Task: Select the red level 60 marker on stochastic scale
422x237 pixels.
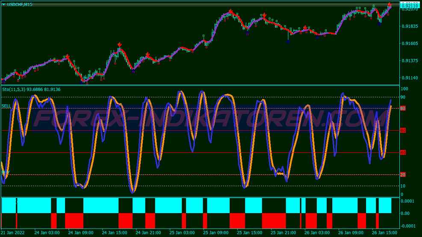Action: tap(403, 131)
